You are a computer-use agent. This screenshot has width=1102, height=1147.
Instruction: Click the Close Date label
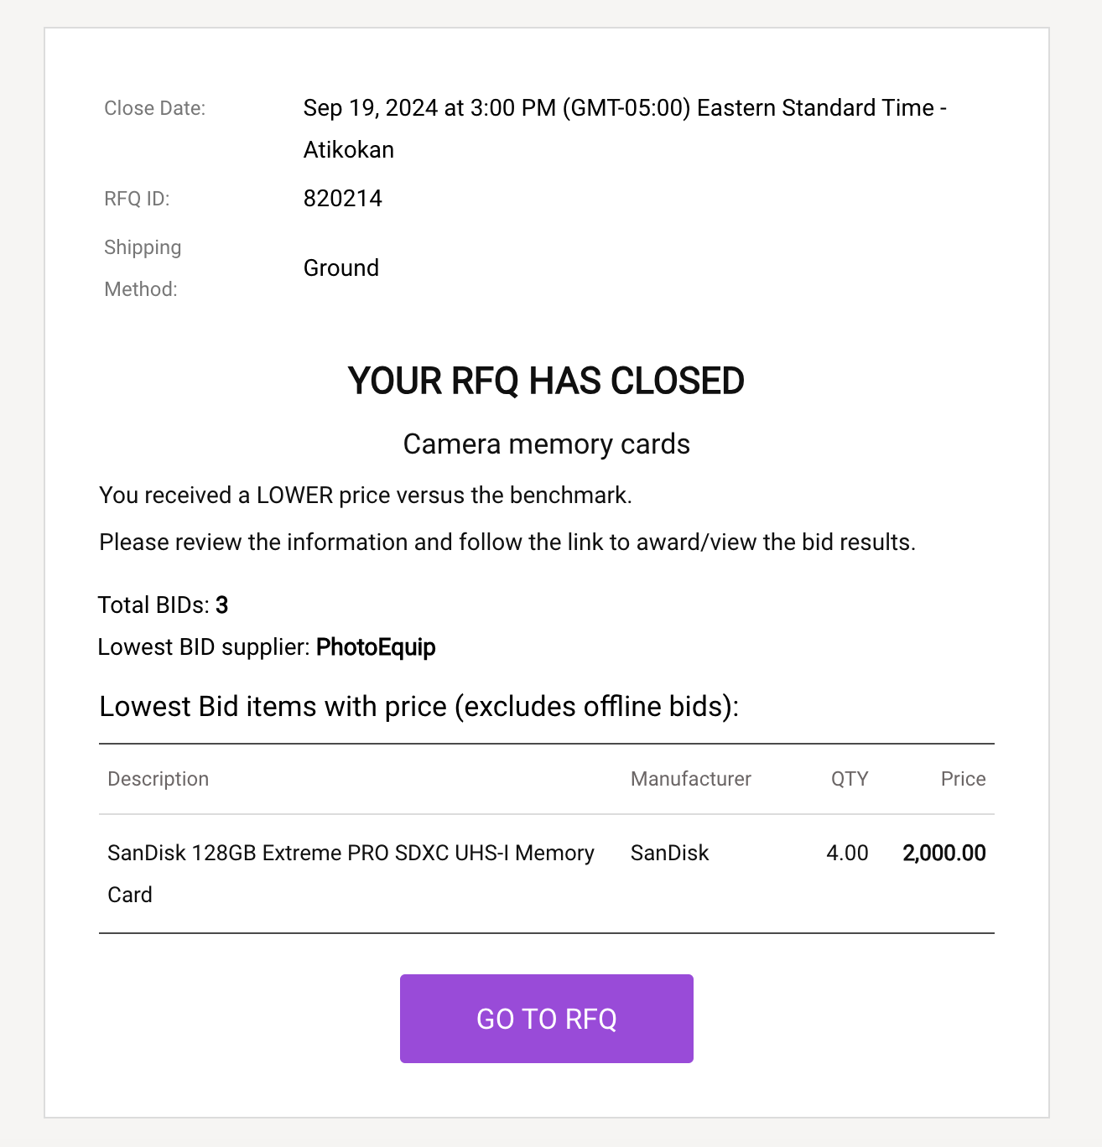154,108
